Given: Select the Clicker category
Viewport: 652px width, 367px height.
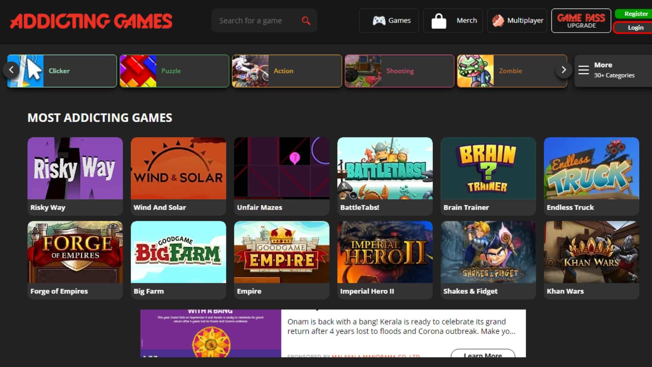Looking at the screenshot, I should point(62,71).
